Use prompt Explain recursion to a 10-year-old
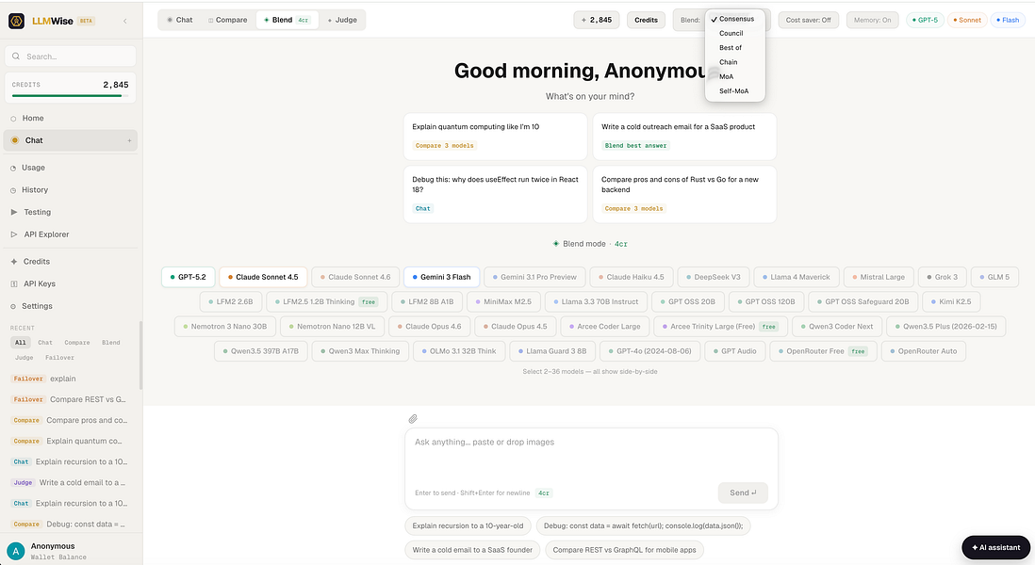 click(x=468, y=525)
